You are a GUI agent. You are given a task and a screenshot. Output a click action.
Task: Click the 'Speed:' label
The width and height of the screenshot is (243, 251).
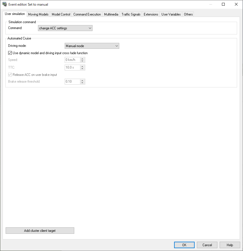(13, 60)
